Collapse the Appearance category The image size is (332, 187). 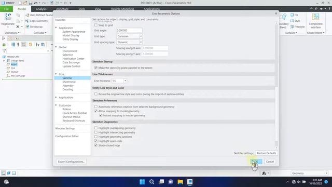pyautogui.click(x=56, y=28)
